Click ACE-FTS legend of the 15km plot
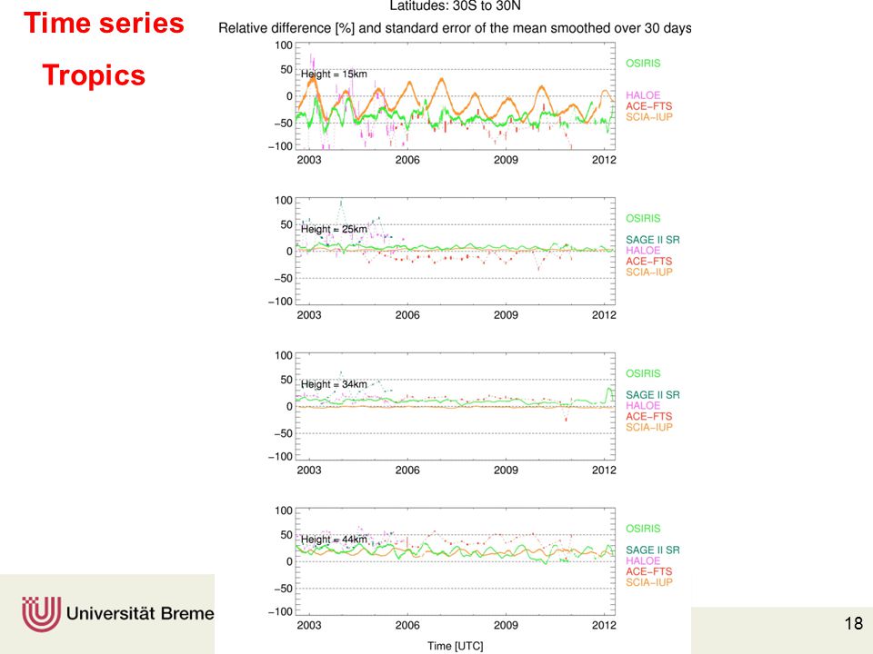This screenshot has height=654, width=873. point(649,106)
